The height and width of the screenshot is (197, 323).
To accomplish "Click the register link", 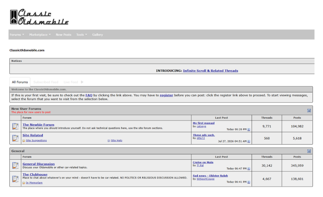I will (x=167, y=95).
